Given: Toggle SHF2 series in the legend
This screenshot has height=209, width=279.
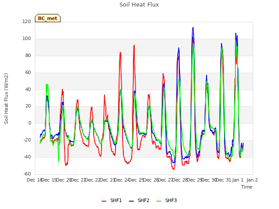Looking at the screenshot, I should [139, 200].
